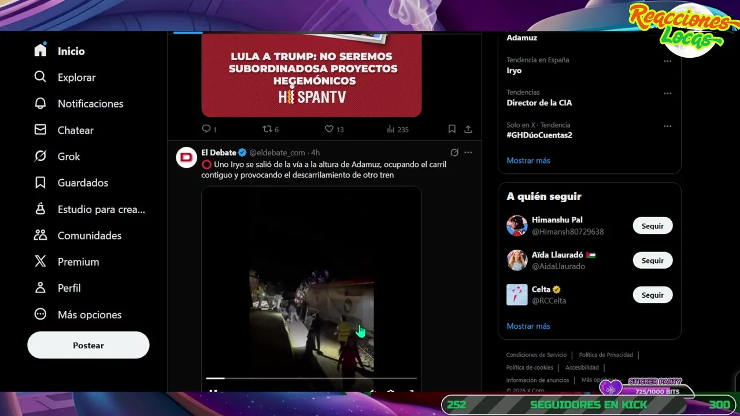The width and height of the screenshot is (740, 416).
Task: Select Perfil in the sidebar menu
Action: point(69,288)
